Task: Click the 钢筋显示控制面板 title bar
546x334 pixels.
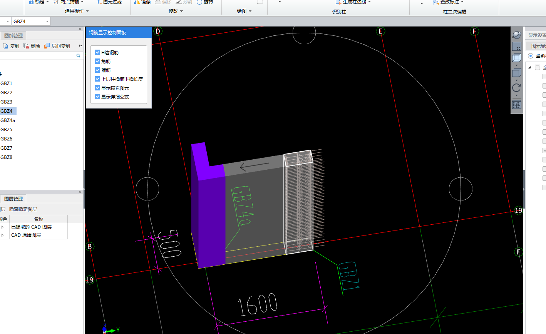Action: coord(119,33)
